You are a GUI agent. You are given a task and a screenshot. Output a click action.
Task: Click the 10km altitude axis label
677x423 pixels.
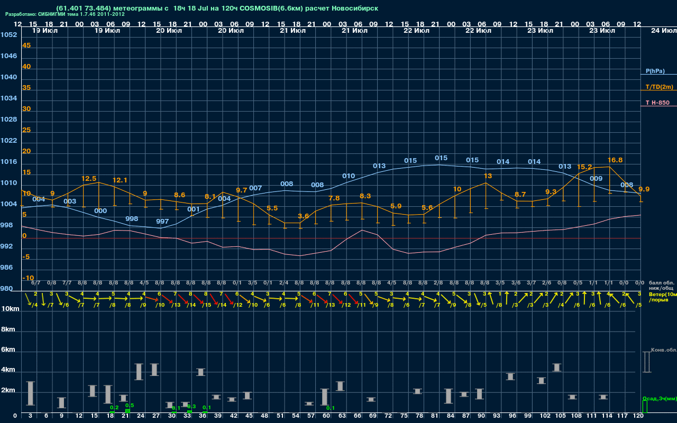click(10, 309)
